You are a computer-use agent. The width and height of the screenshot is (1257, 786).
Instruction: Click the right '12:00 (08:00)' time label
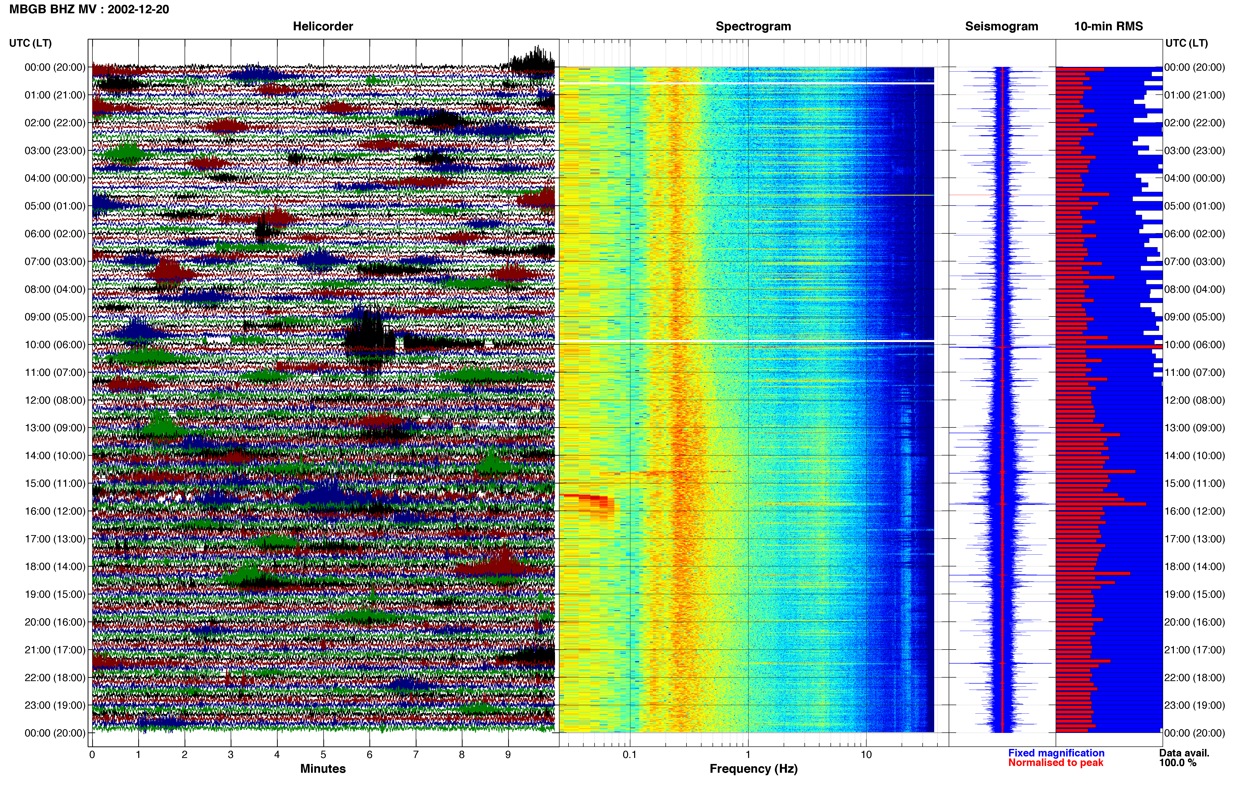[1195, 400]
